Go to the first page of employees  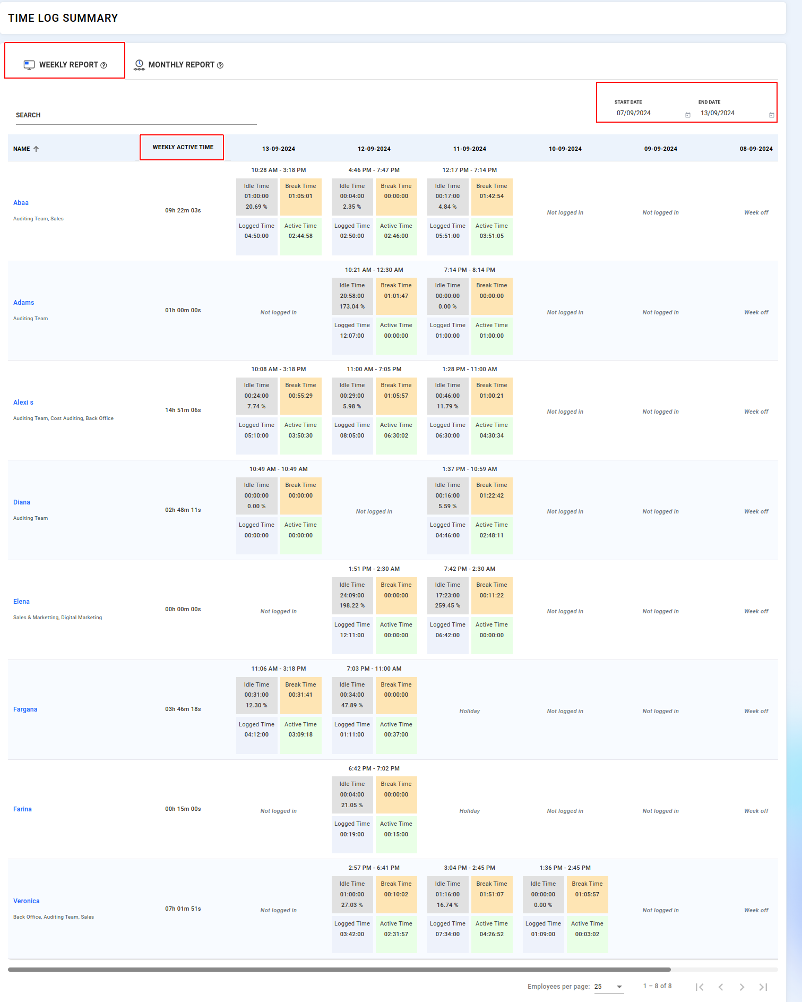pyautogui.click(x=700, y=987)
